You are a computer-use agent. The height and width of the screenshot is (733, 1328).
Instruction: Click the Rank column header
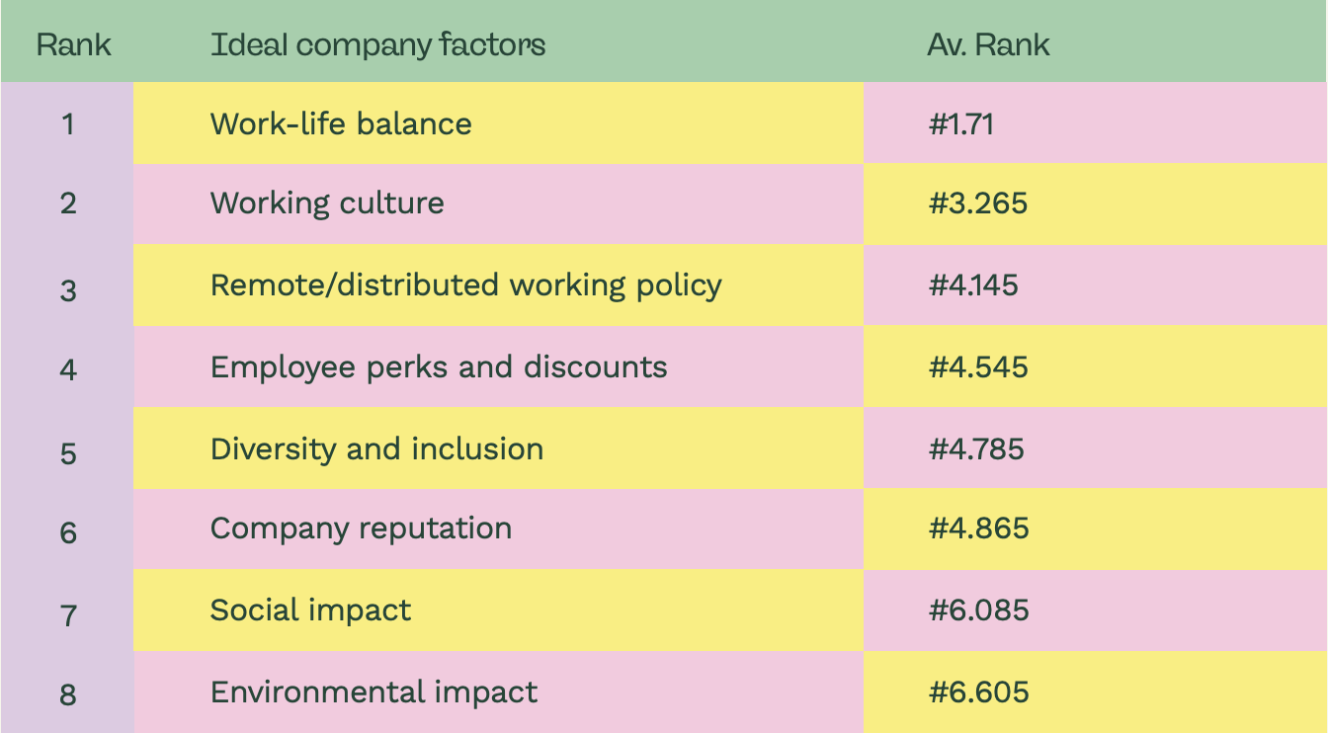click(73, 44)
